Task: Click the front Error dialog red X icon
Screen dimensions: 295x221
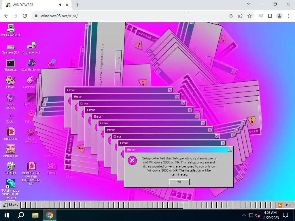Action: (x=133, y=160)
